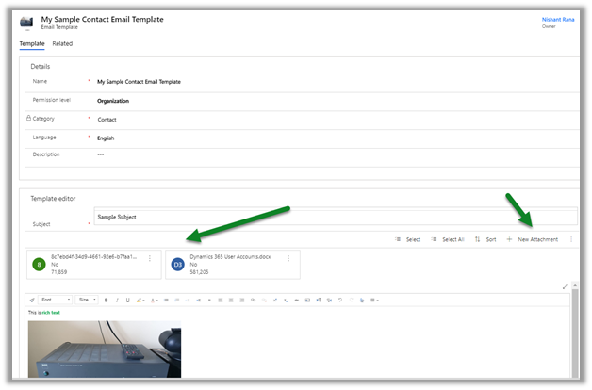Click the green attachment avatar icon
The height and width of the screenshot is (390, 592).
tap(39, 266)
